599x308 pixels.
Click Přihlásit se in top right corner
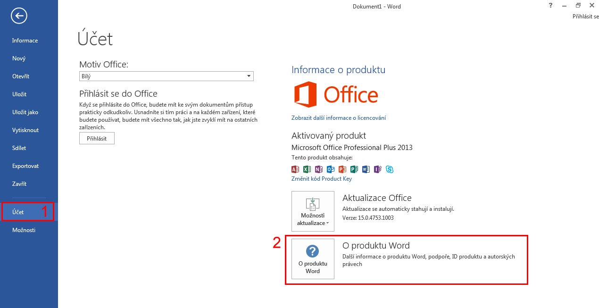point(585,17)
